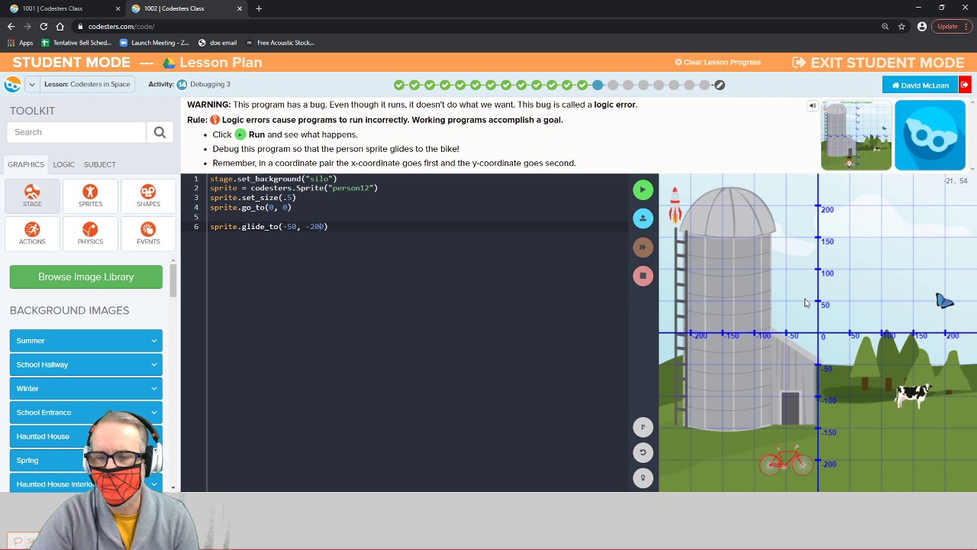
Task: Mute the lesson audio speaker icon
Action: coord(813,106)
